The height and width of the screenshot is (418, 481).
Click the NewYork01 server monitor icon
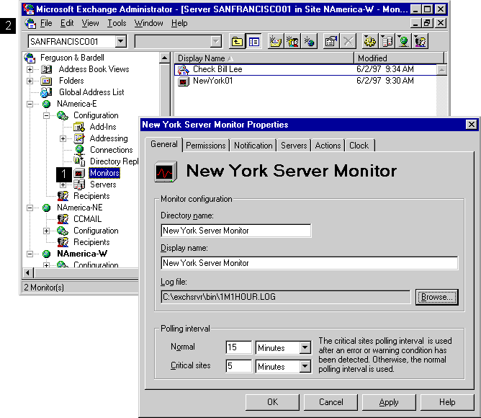184,81
